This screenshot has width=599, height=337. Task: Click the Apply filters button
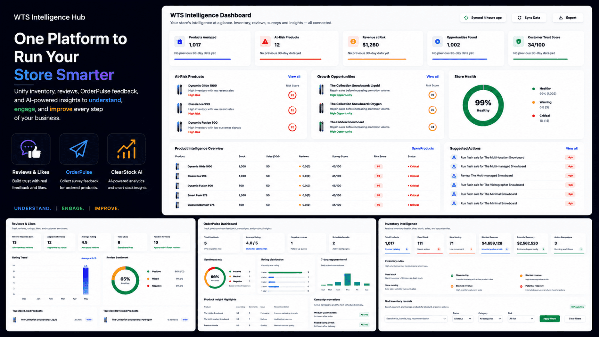coord(550,319)
